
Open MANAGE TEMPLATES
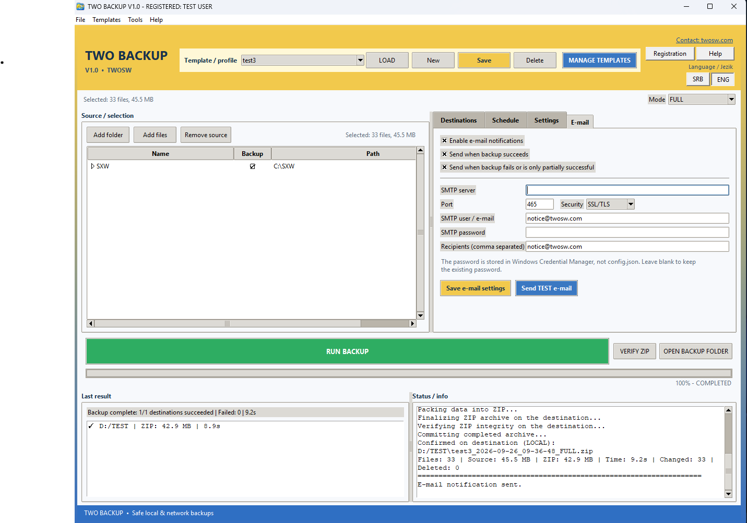coord(599,60)
